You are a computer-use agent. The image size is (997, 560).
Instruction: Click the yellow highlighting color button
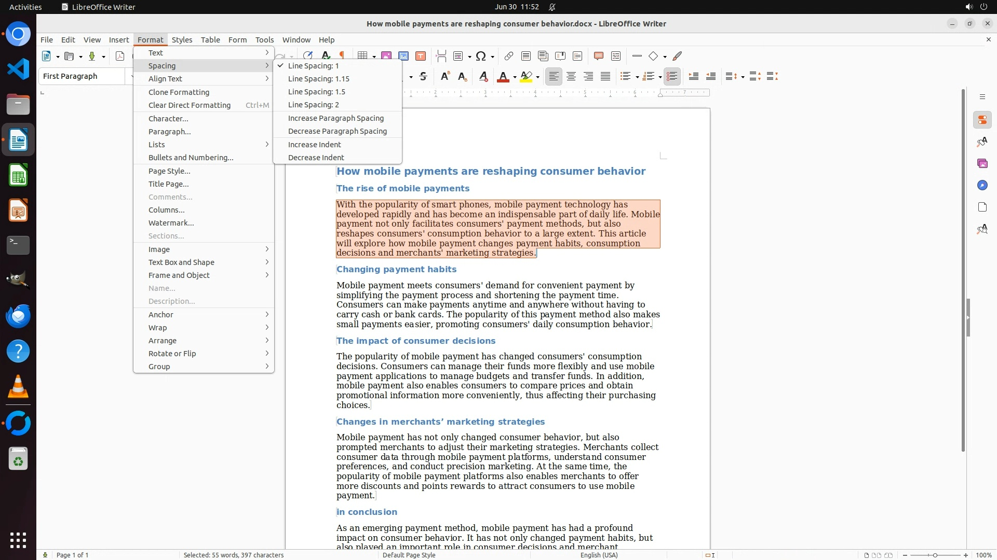tap(526, 77)
